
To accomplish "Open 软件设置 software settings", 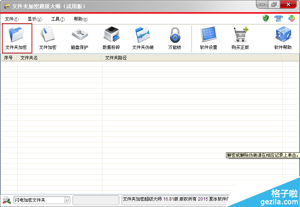I will [x=208, y=38].
